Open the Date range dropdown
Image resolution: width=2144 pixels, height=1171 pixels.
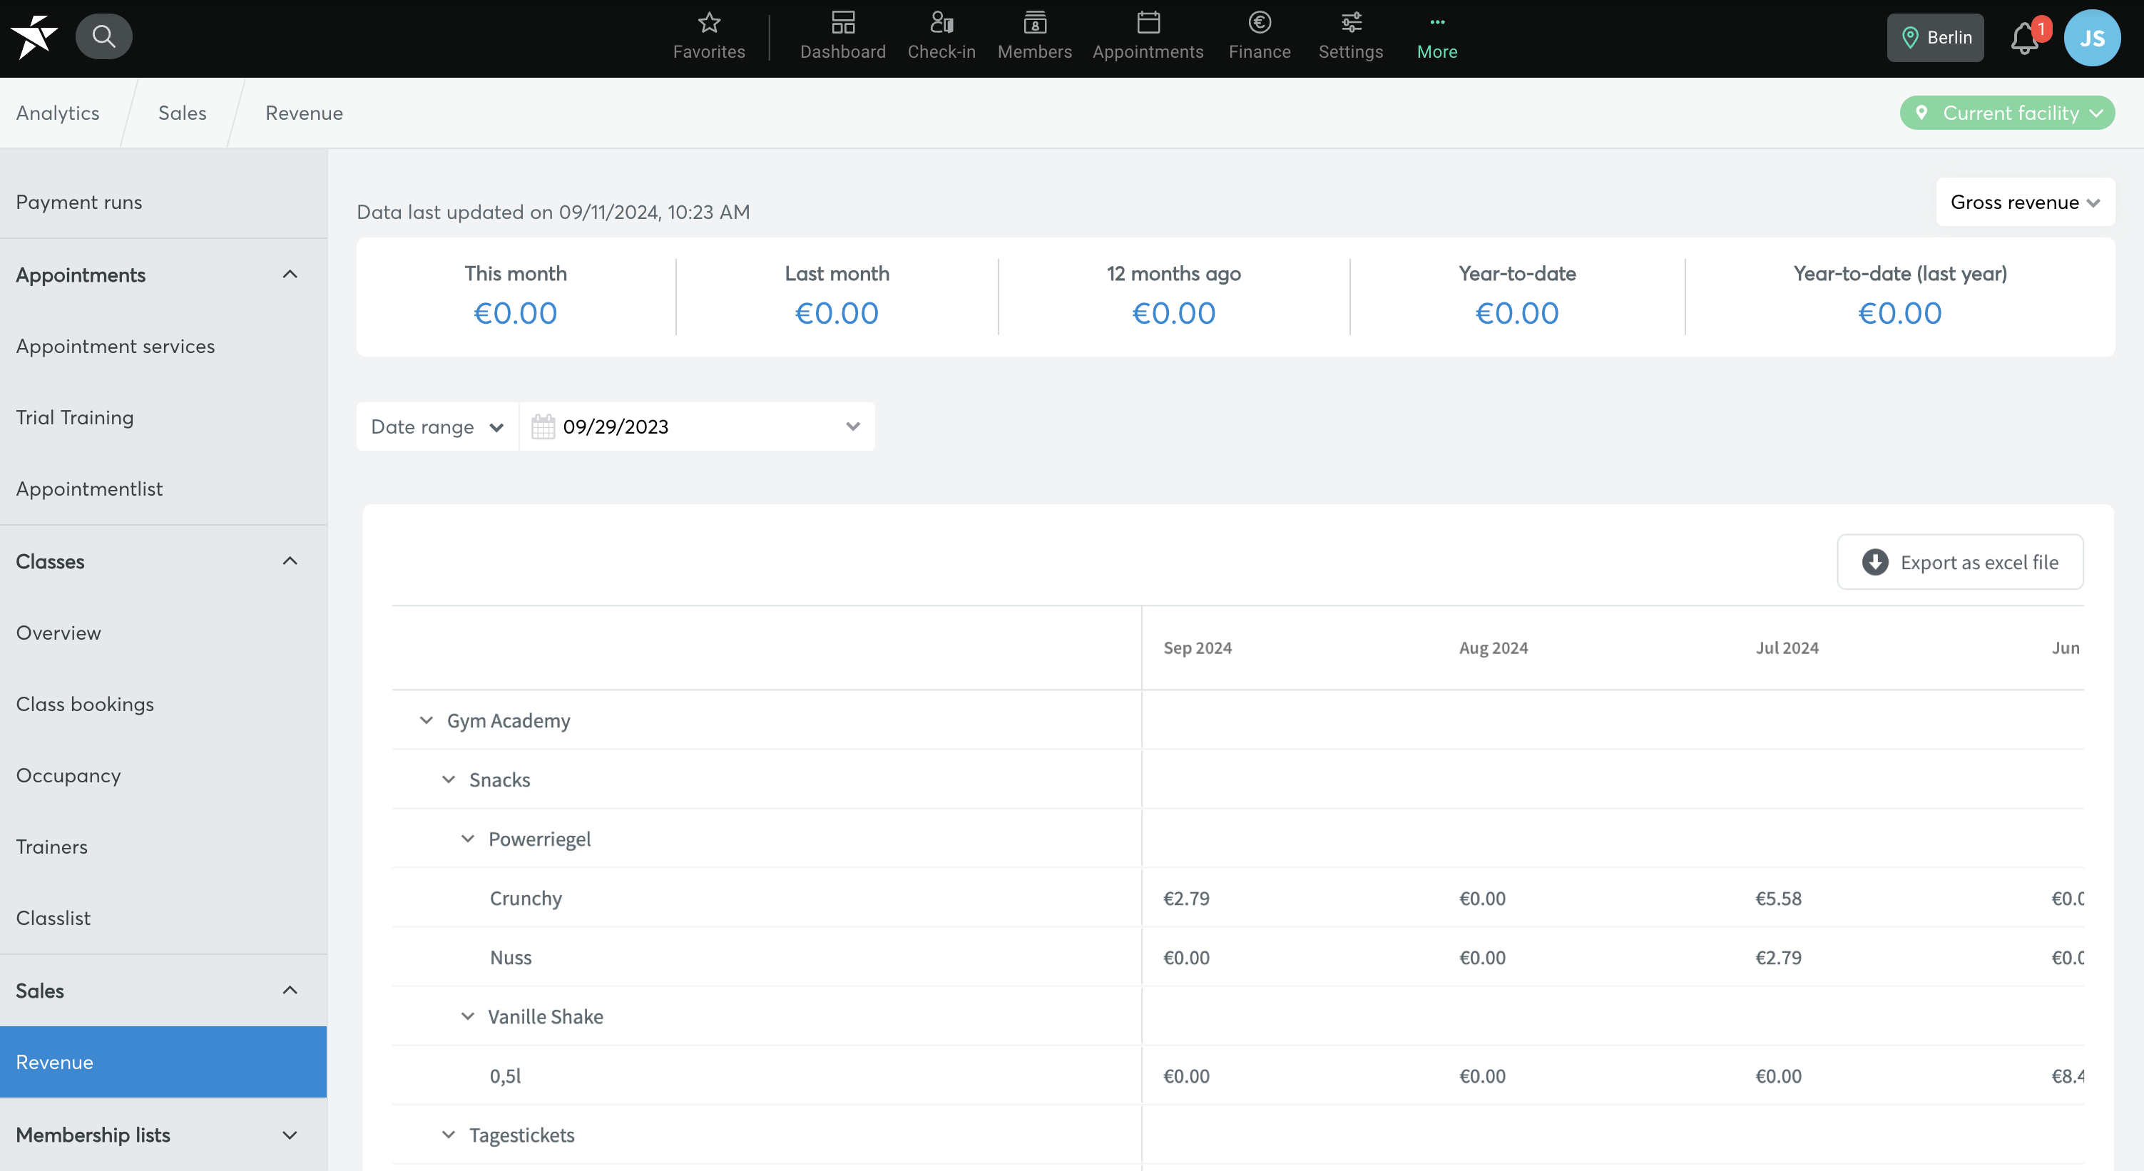click(437, 427)
